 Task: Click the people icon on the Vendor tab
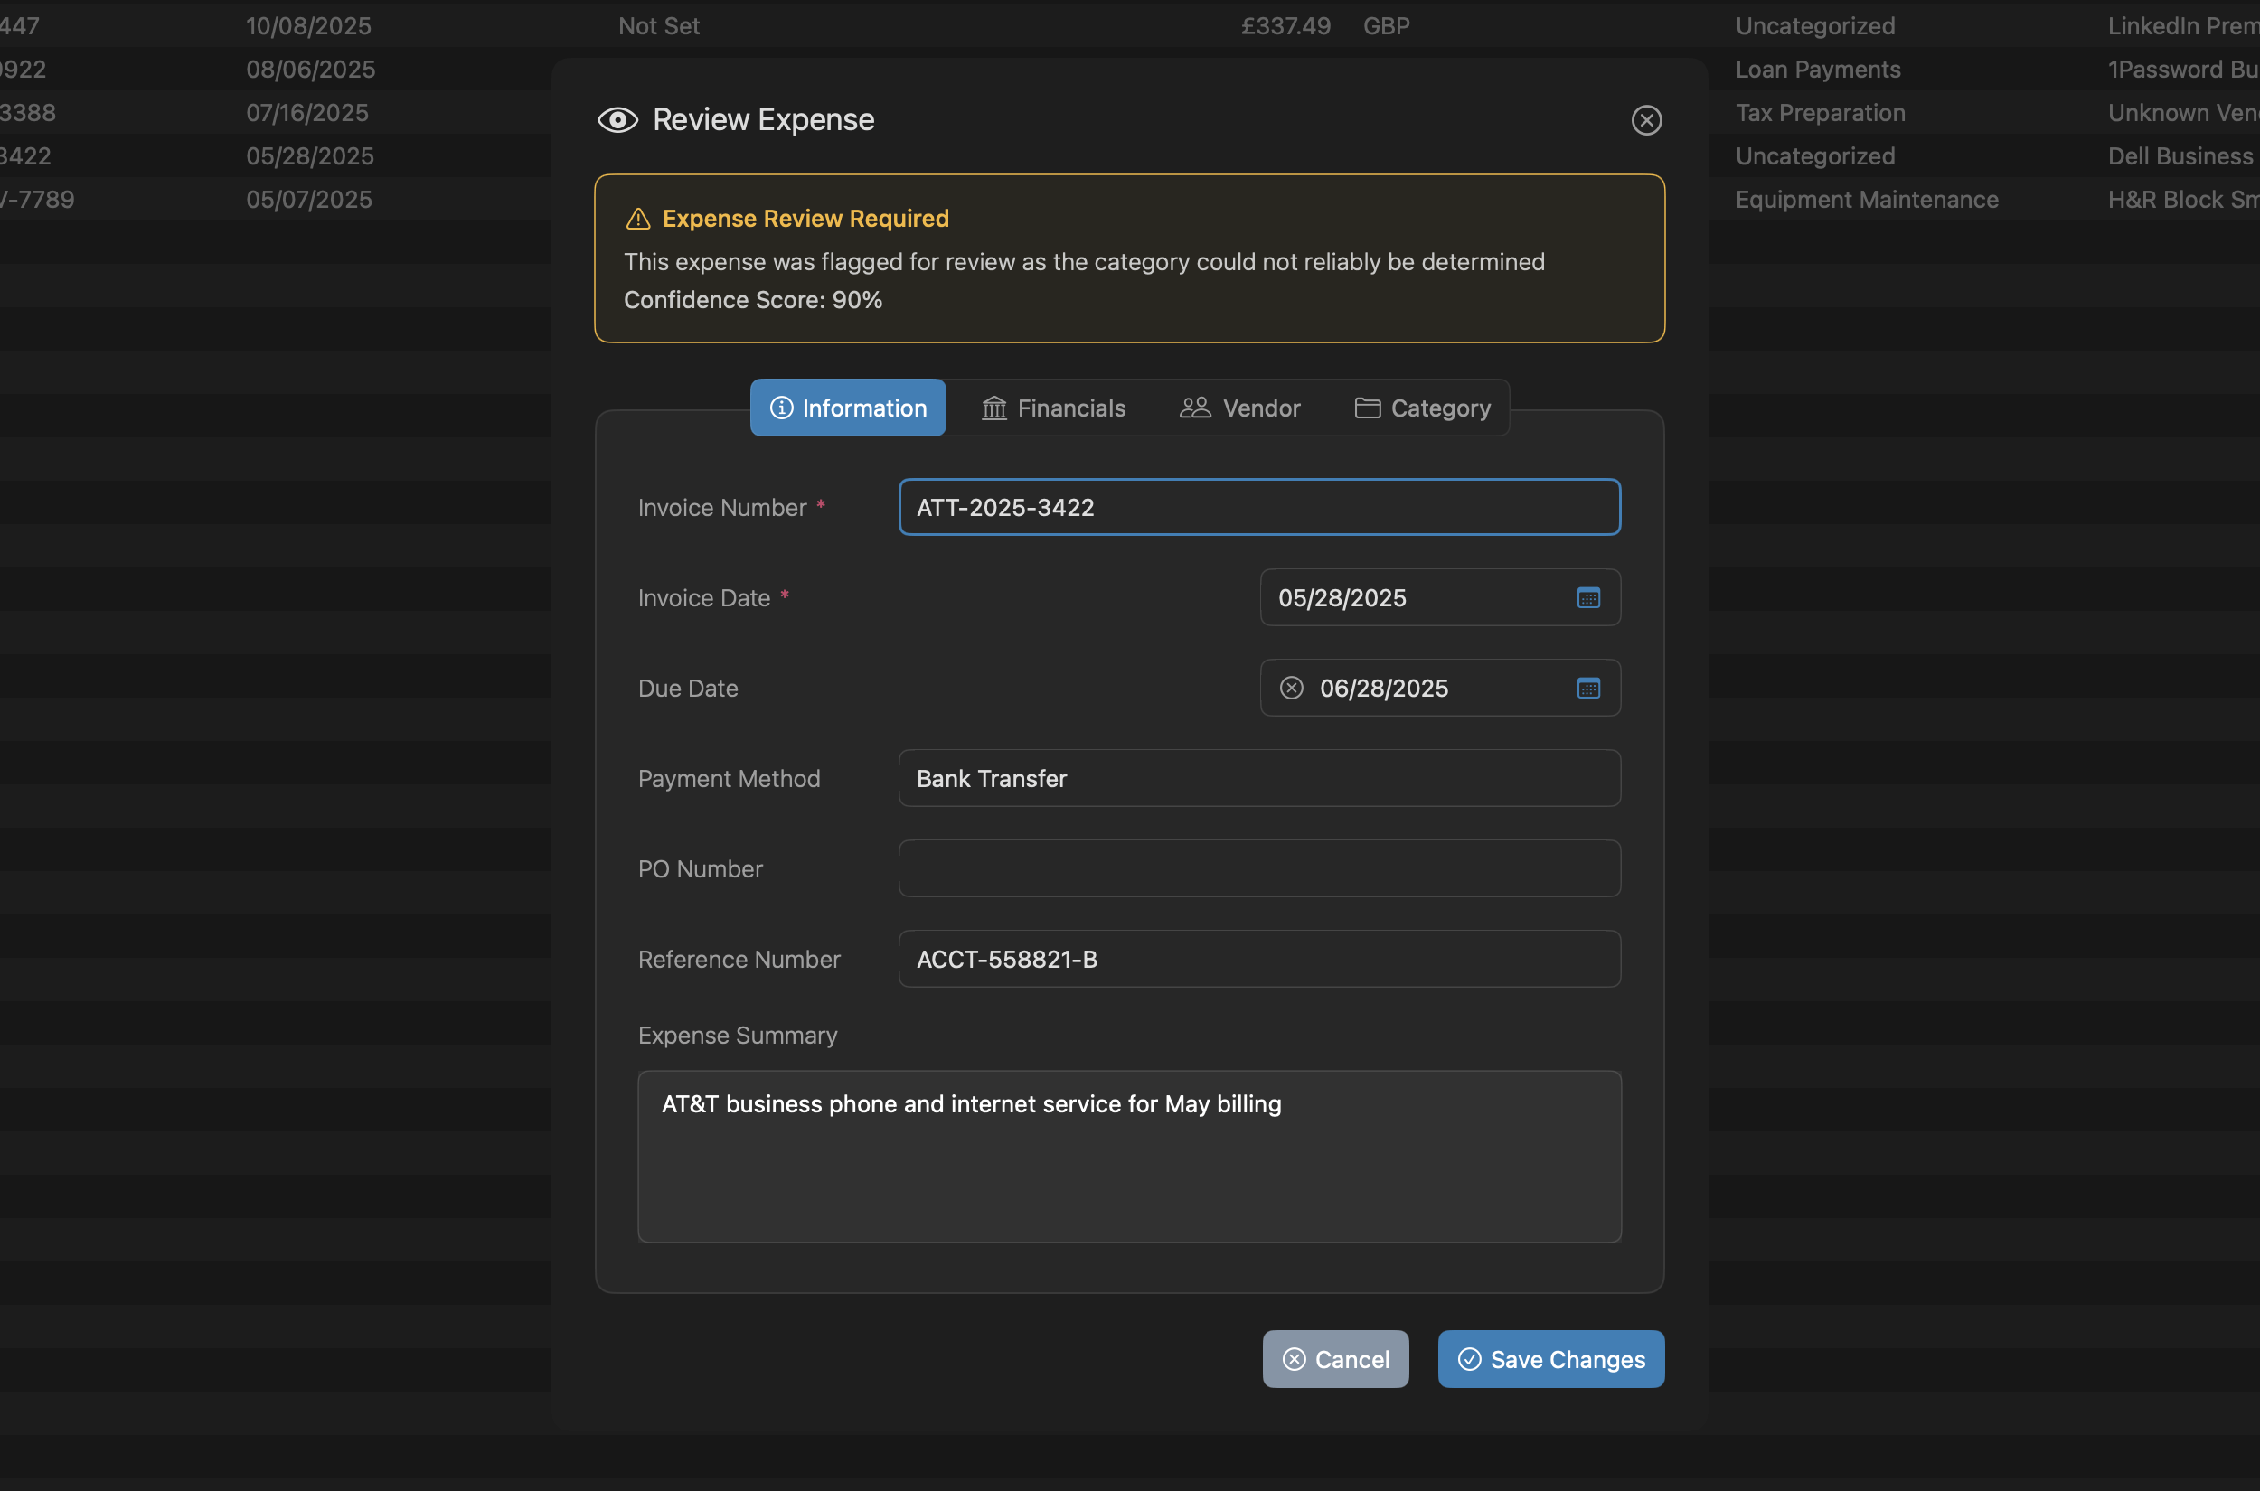[1193, 408]
